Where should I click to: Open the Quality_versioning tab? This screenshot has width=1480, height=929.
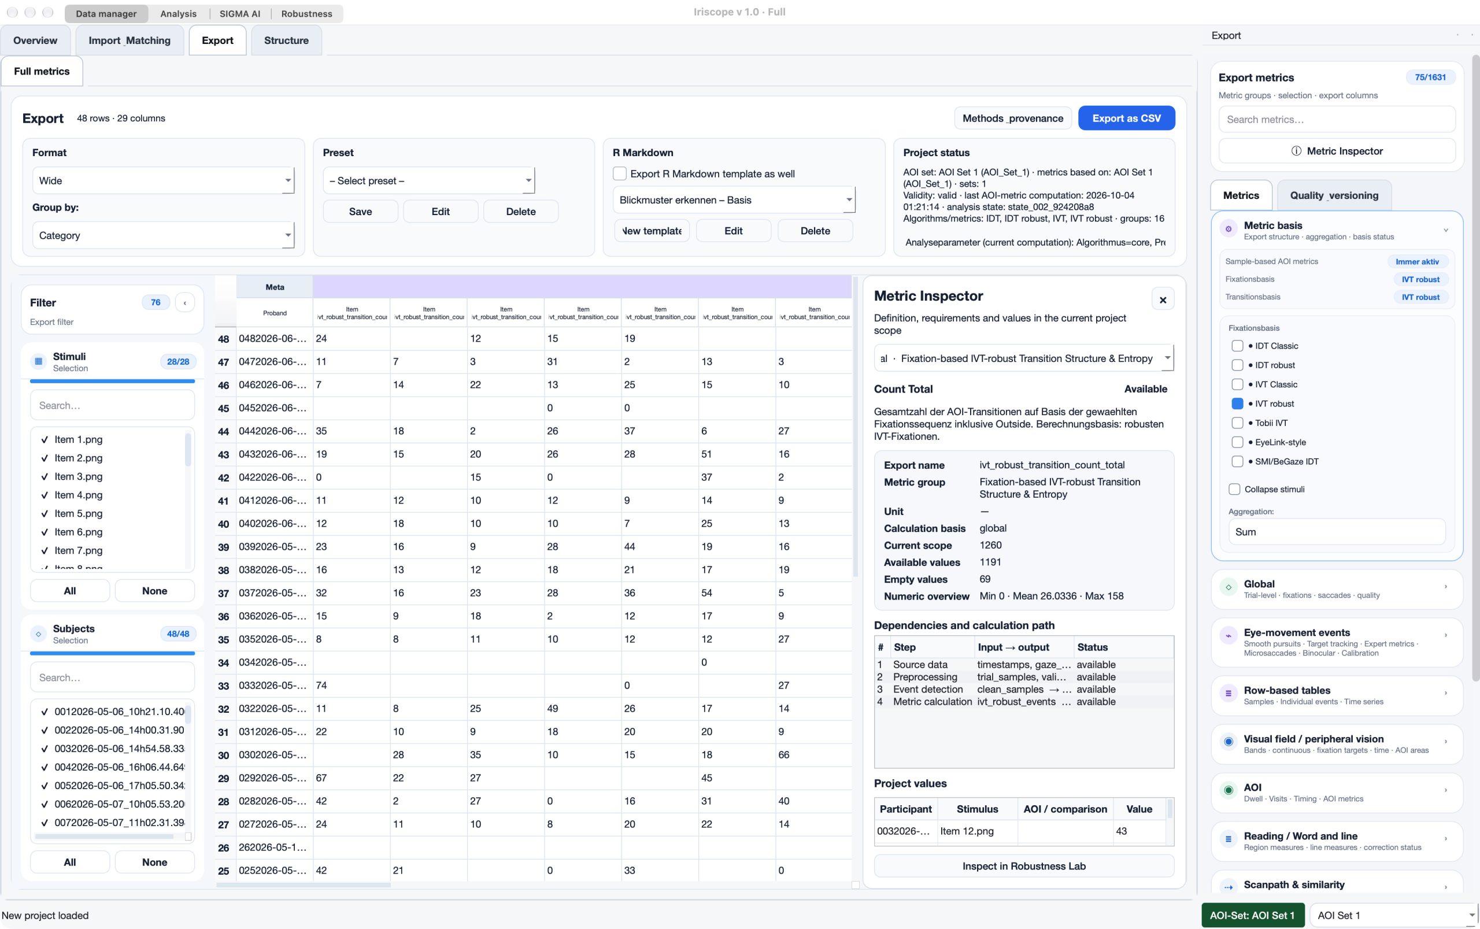coord(1334,195)
